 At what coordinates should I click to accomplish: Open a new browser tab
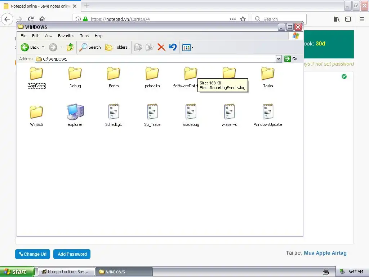pos(86,6)
